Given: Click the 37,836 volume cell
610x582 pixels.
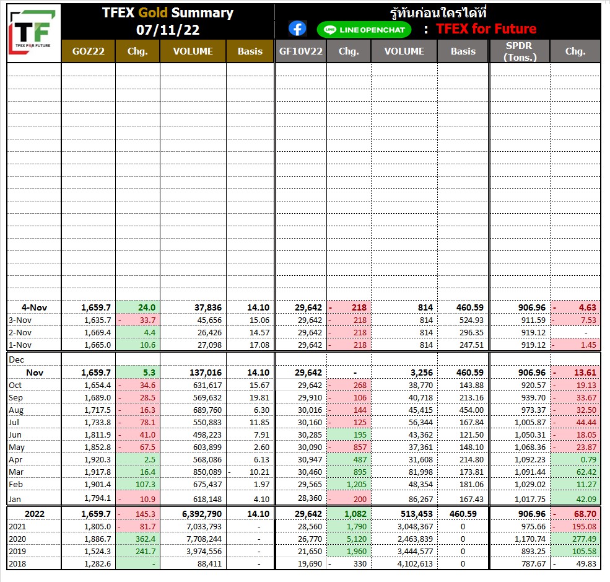Looking at the screenshot, I should click(x=193, y=307).
